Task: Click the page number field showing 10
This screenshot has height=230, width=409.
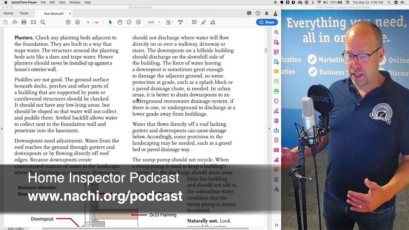Action: [88, 22]
